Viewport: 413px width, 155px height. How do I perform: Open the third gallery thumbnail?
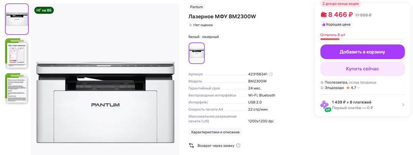[x=17, y=88]
